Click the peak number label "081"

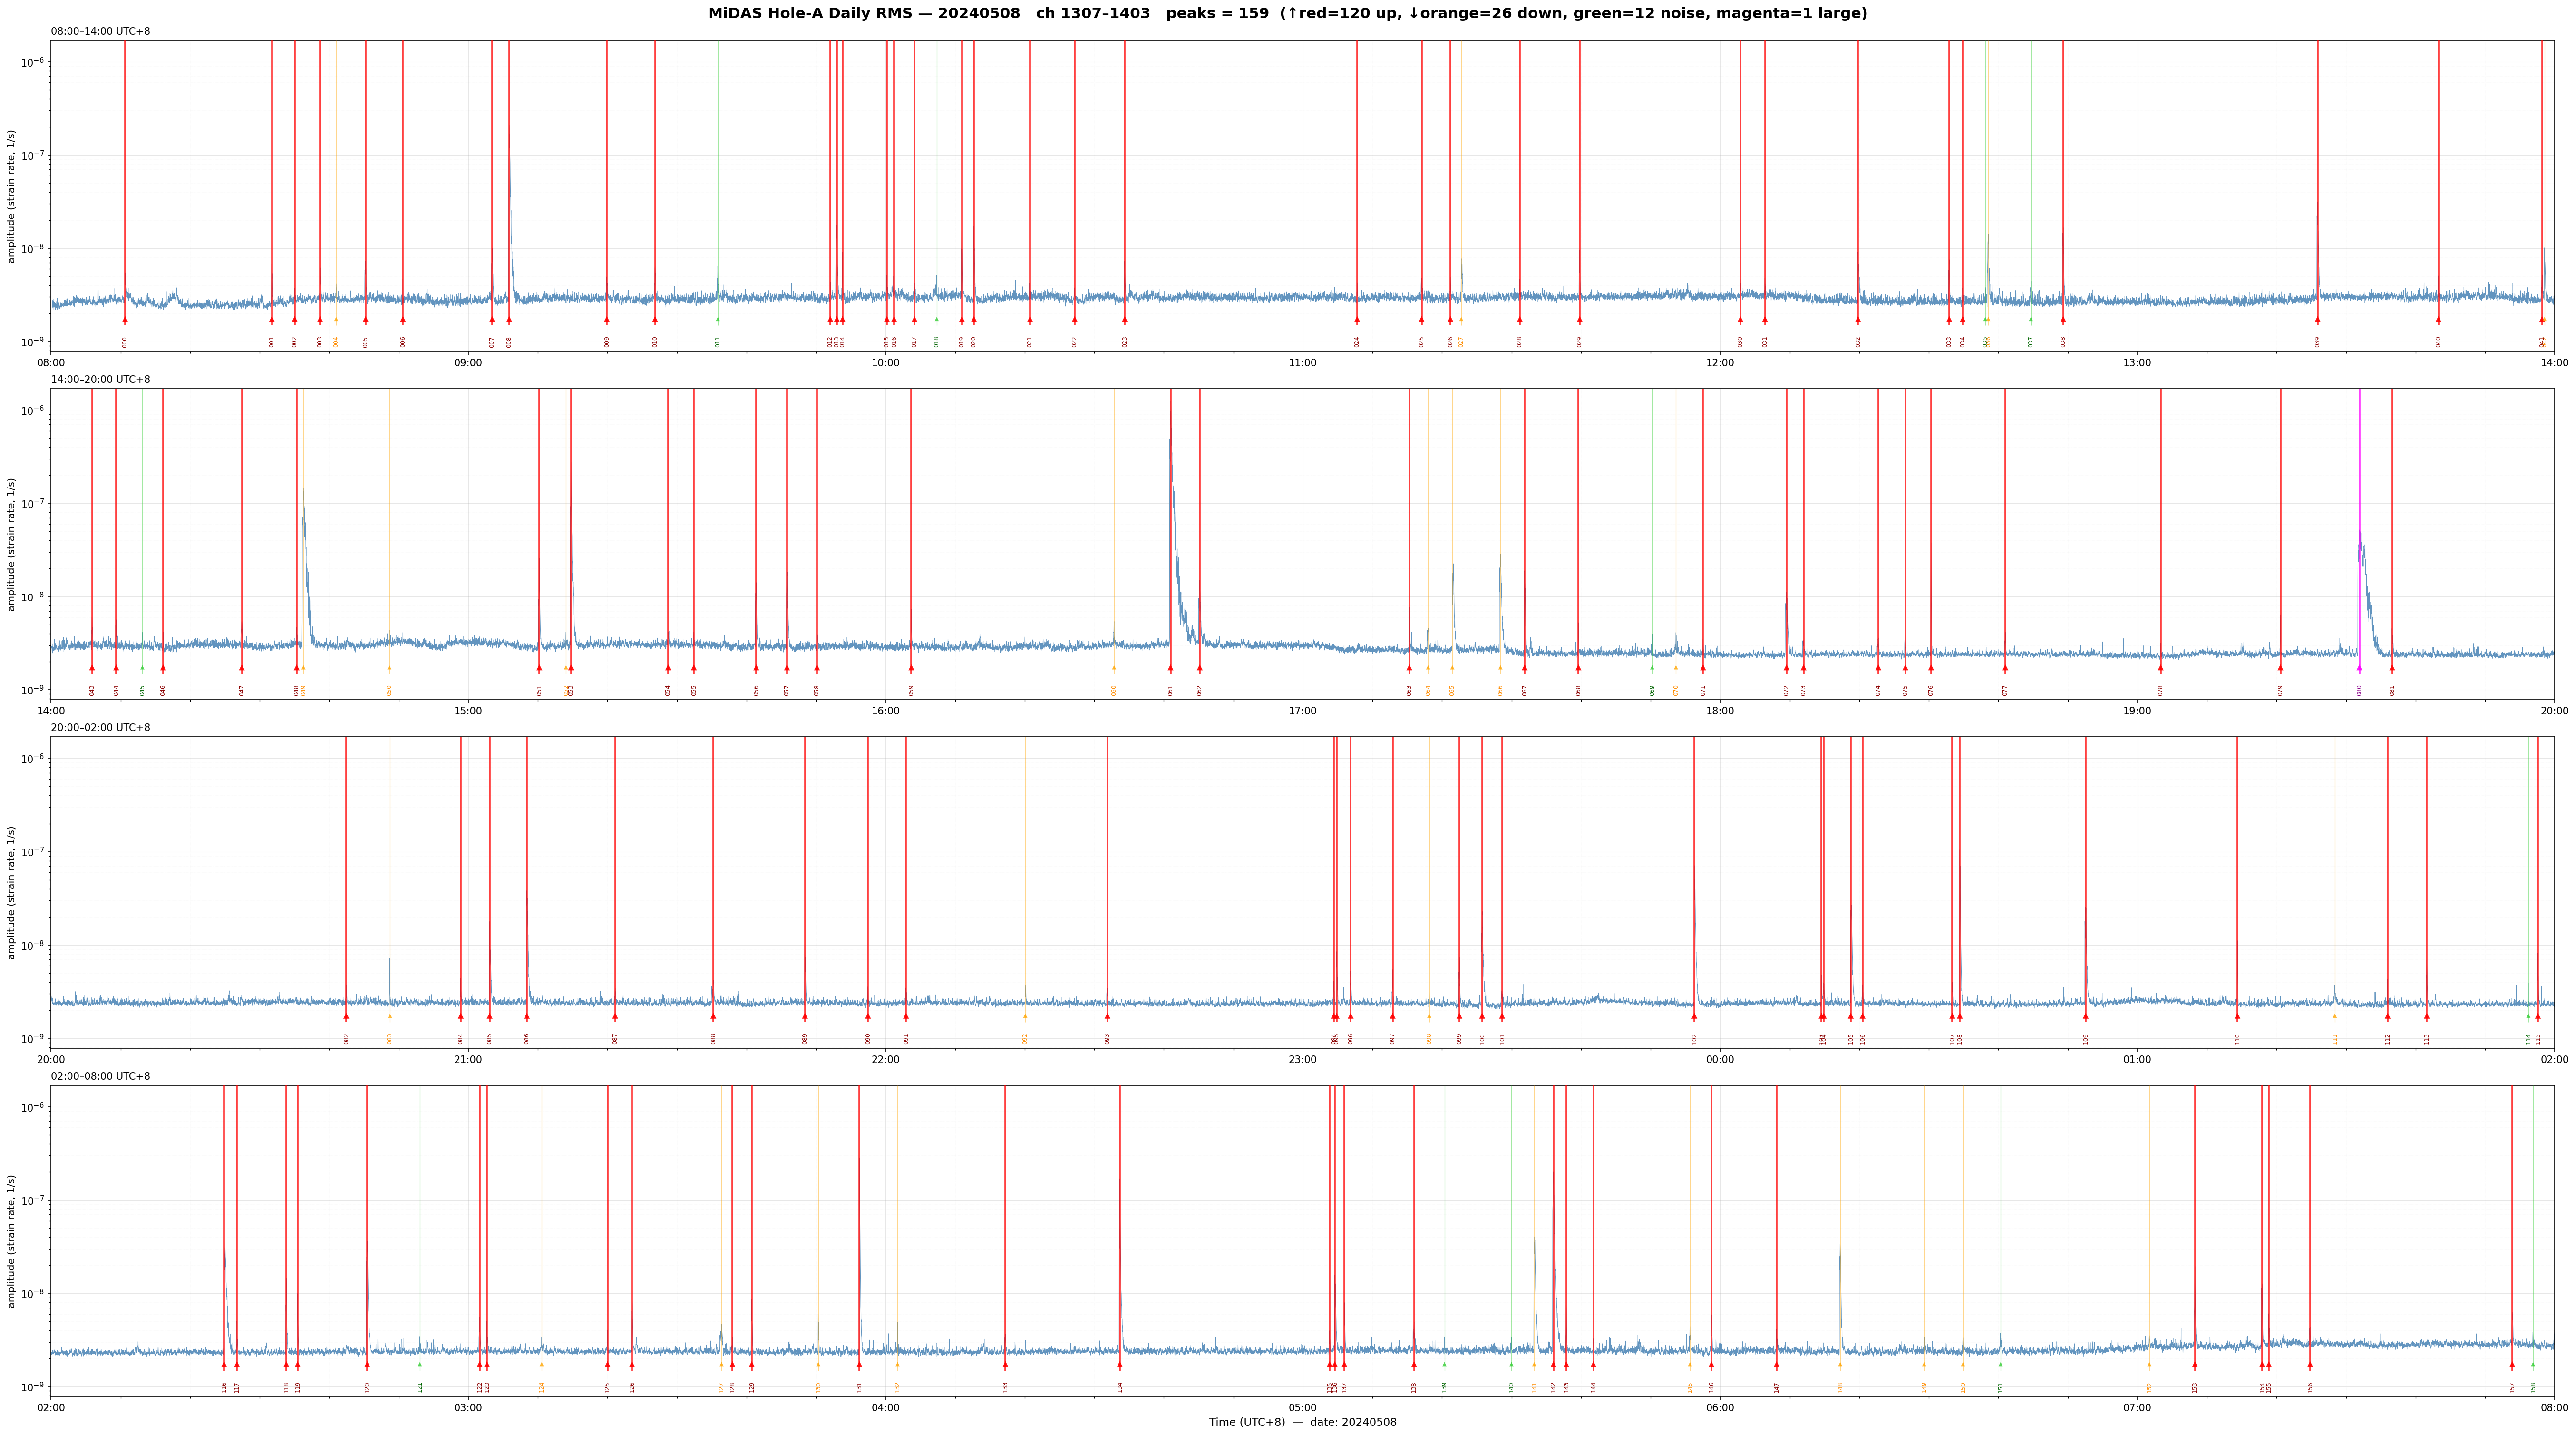2393,690
